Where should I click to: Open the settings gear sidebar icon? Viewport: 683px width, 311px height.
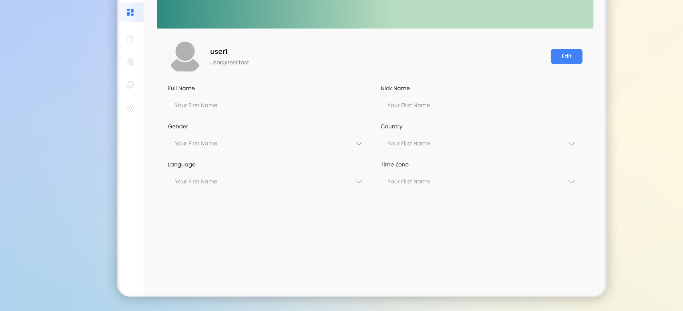tap(130, 108)
